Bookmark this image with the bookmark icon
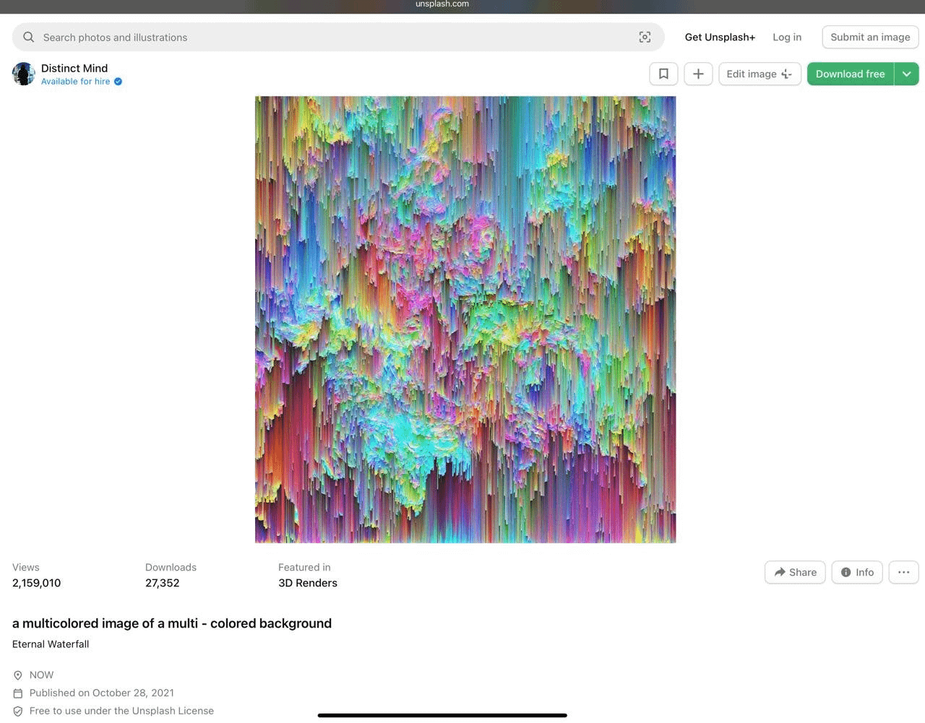The height and width of the screenshot is (723, 925). (663, 74)
